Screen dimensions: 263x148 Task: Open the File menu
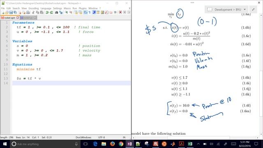pyautogui.click(x=3, y=8)
